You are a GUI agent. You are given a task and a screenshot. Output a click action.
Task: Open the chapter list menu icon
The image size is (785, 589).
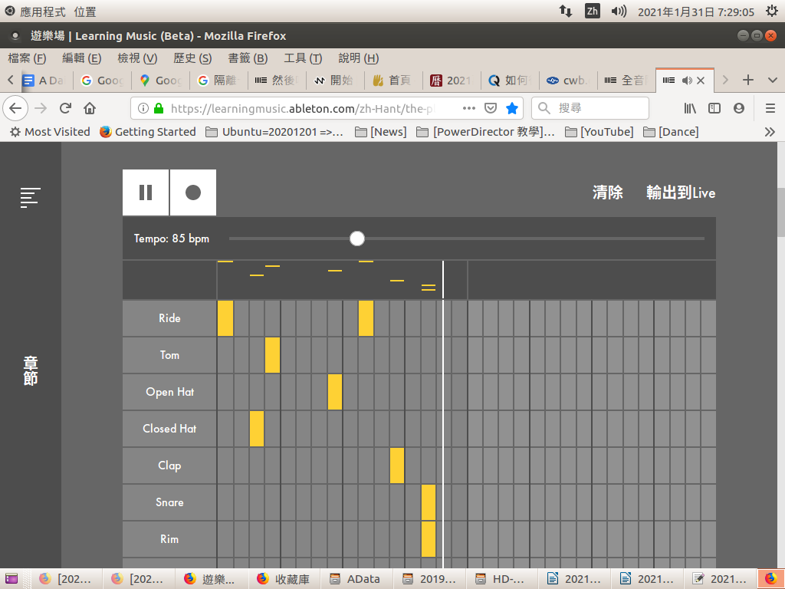tap(30, 197)
